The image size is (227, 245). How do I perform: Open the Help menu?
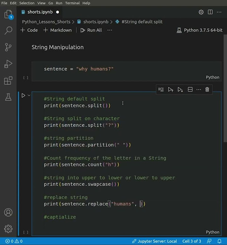click(x=86, y=3)
